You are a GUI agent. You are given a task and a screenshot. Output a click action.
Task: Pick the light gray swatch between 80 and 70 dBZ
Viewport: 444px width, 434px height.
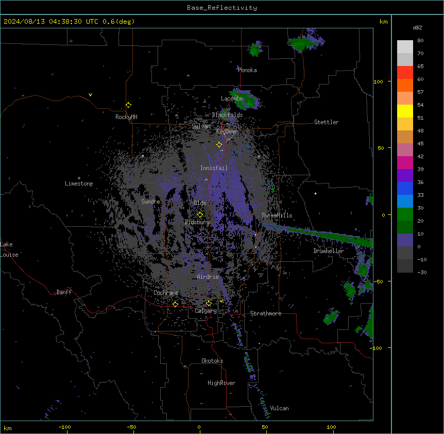[405, 47]
